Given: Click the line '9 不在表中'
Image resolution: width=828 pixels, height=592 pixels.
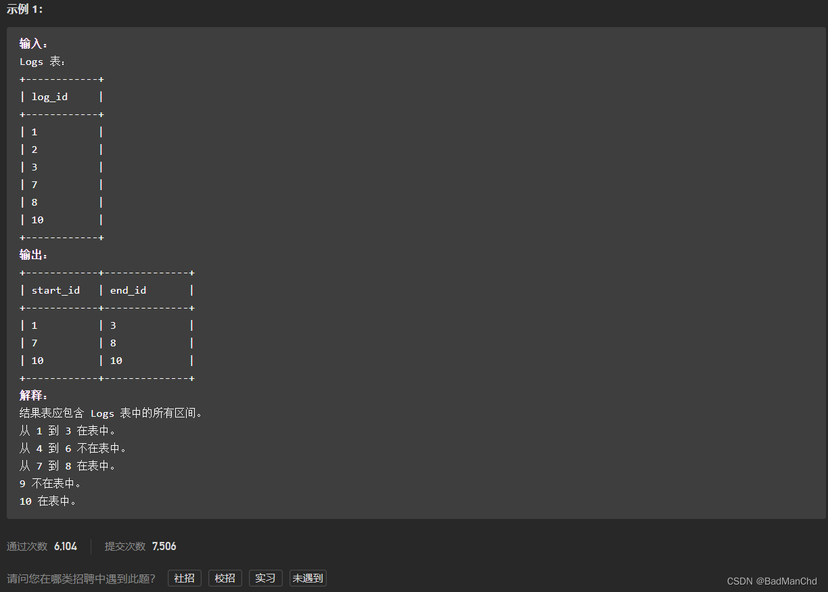Looking at the screenshot, I should [51, 484].
